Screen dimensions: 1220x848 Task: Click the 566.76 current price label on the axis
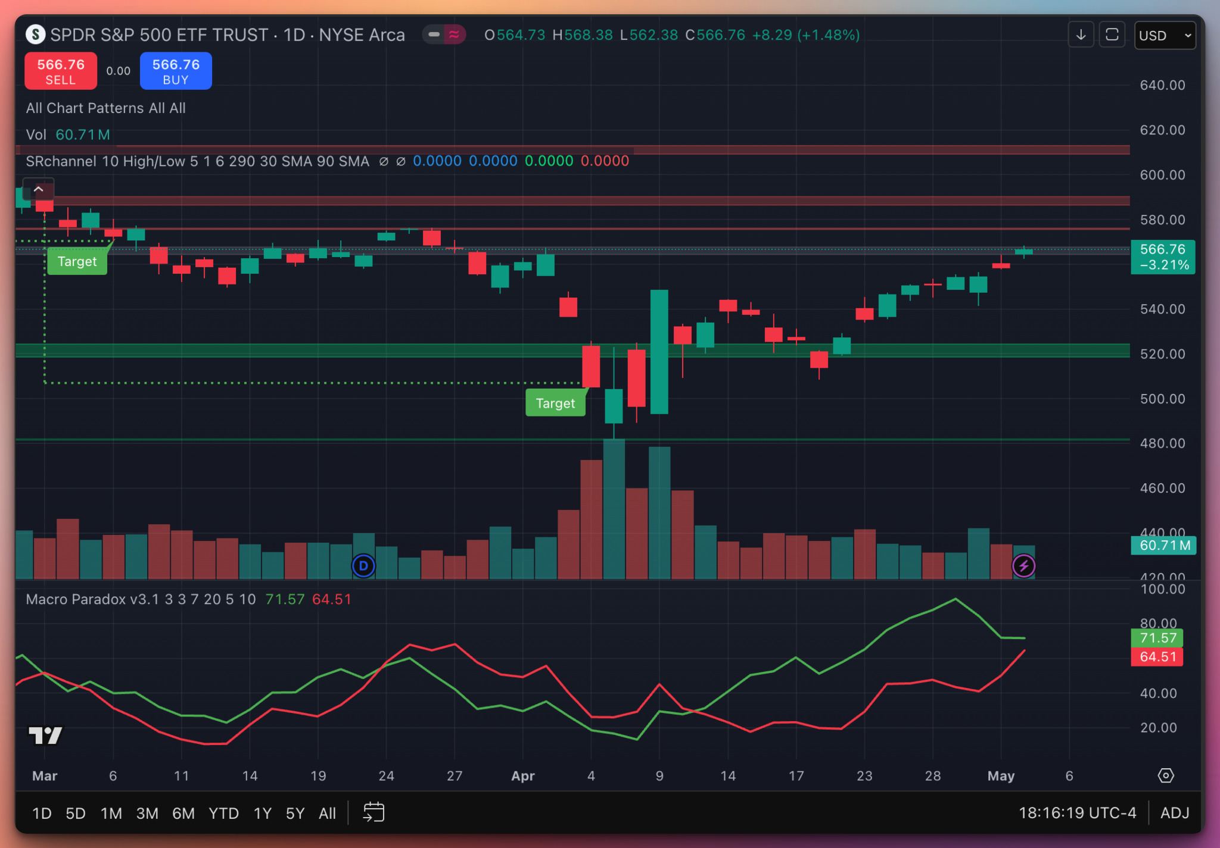(x=1163, y=257)
